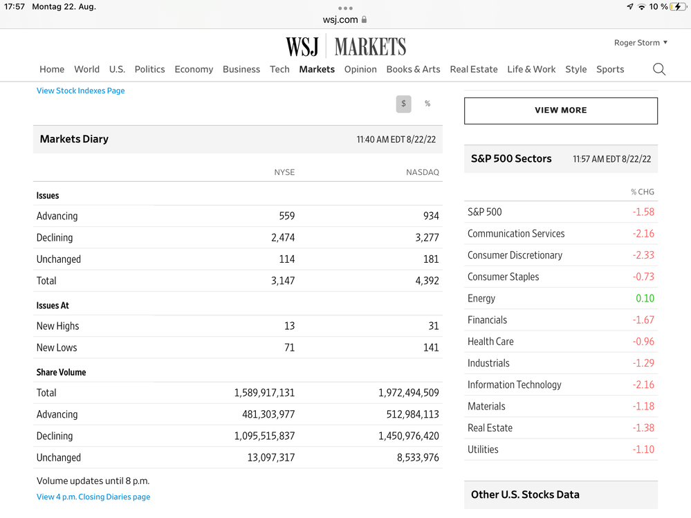Tap the location arrow status icon
The height and width of the screenshot is (518, 691).
[630, 7]
